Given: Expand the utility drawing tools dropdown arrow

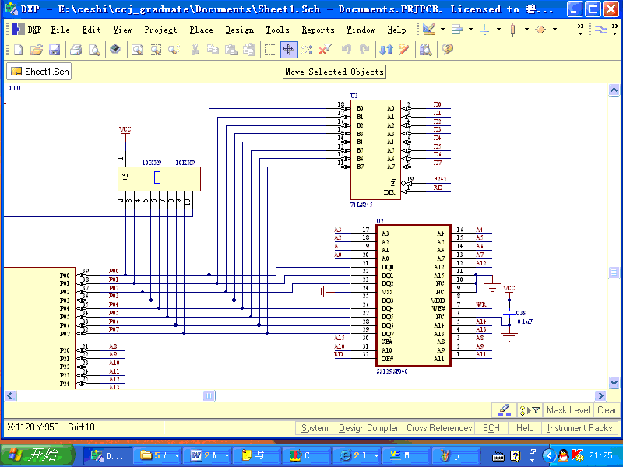Looking at the screenshot, I should 442,30.
